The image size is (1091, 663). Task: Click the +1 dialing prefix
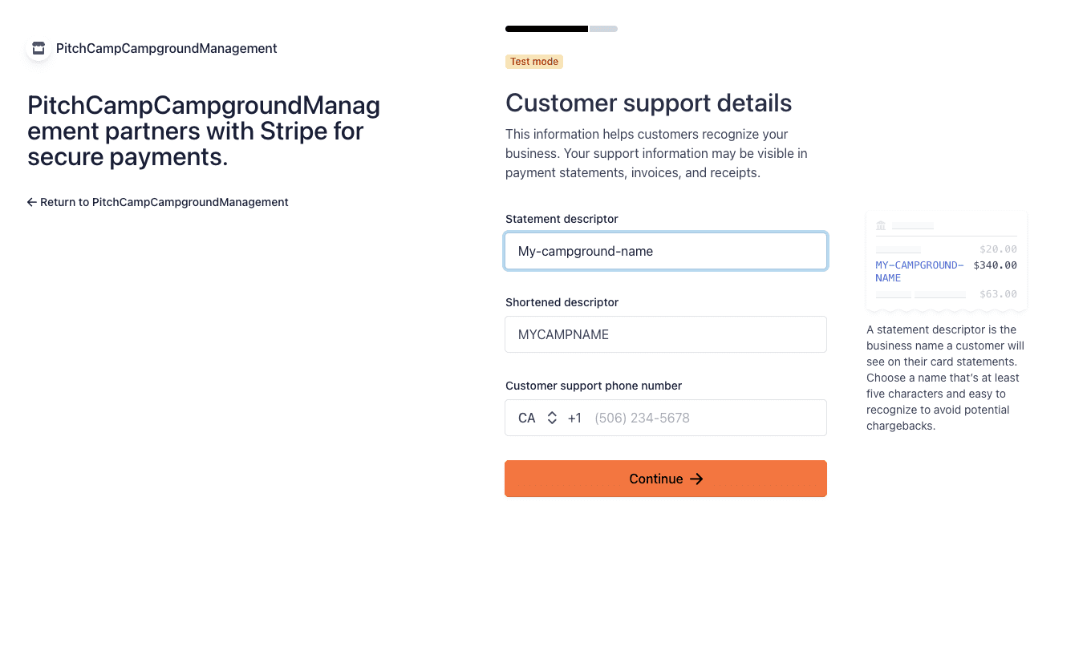click(574, 418)
